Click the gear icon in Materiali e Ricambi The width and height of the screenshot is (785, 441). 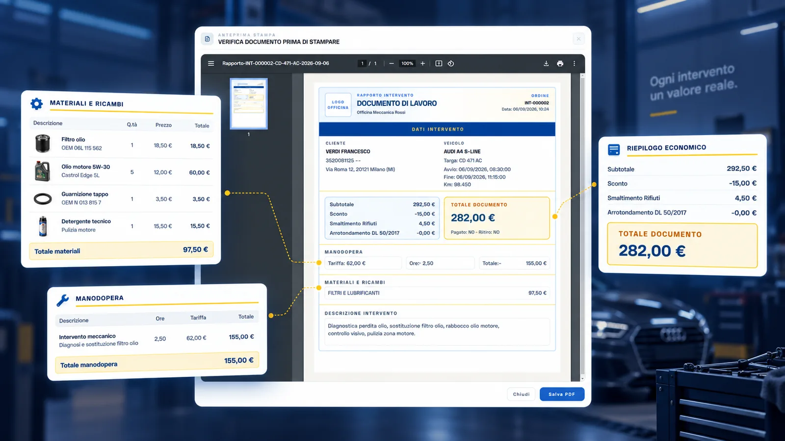coord(37,103)
